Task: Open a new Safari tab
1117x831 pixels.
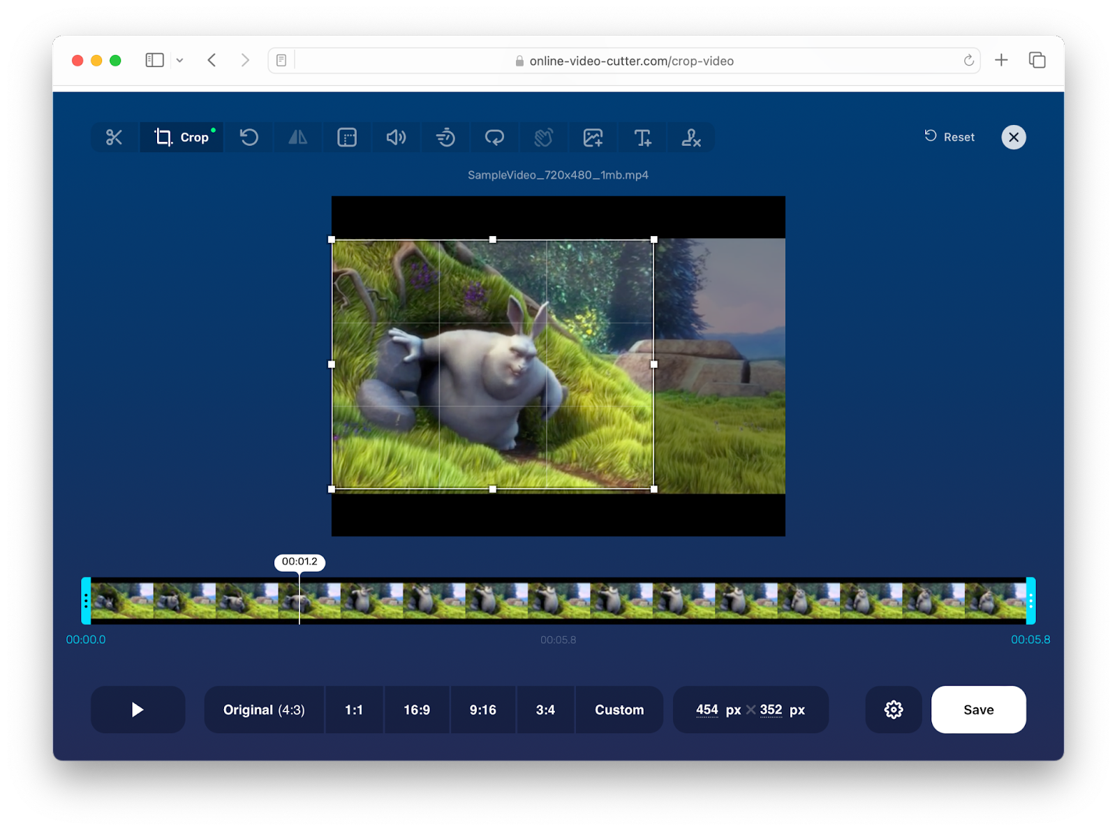Action: coord(1001,60)
